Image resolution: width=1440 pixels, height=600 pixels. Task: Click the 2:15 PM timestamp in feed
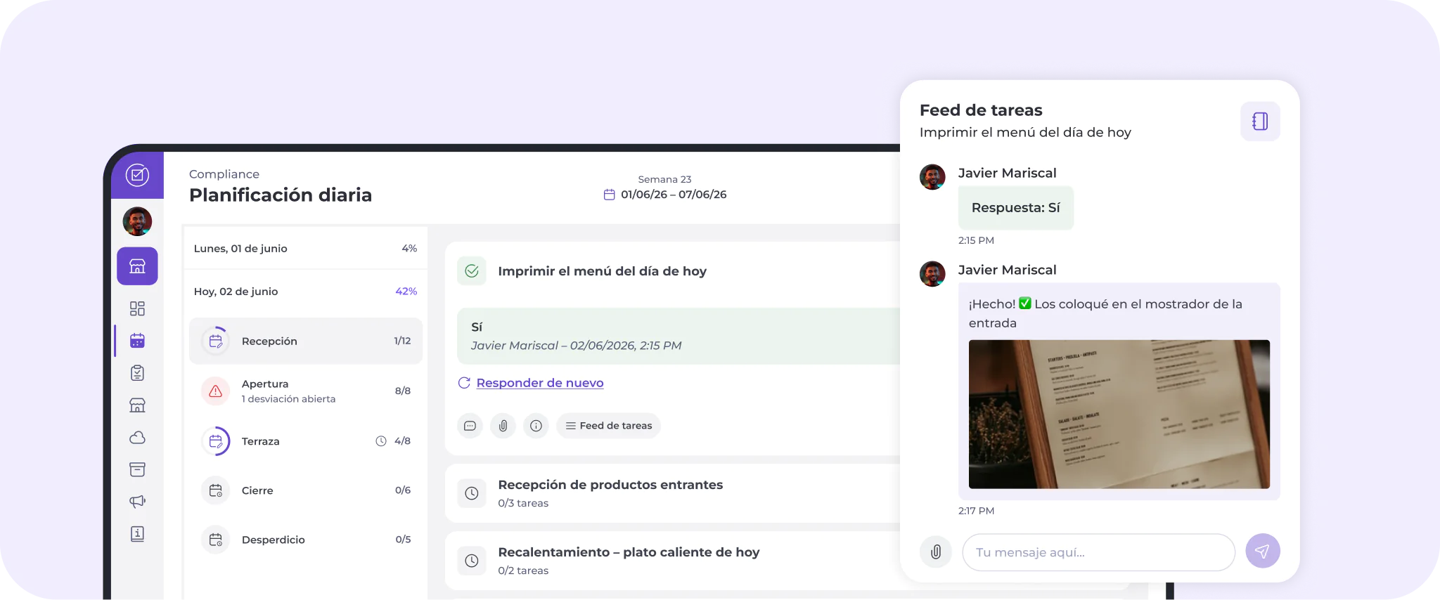[976, 240]
